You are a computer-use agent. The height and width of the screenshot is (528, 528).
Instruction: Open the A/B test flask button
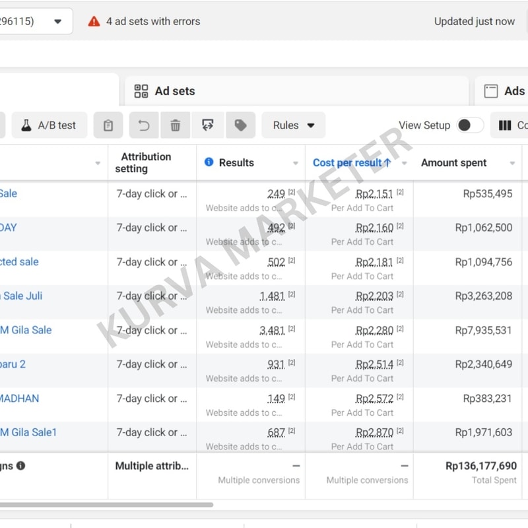point(49,125)
